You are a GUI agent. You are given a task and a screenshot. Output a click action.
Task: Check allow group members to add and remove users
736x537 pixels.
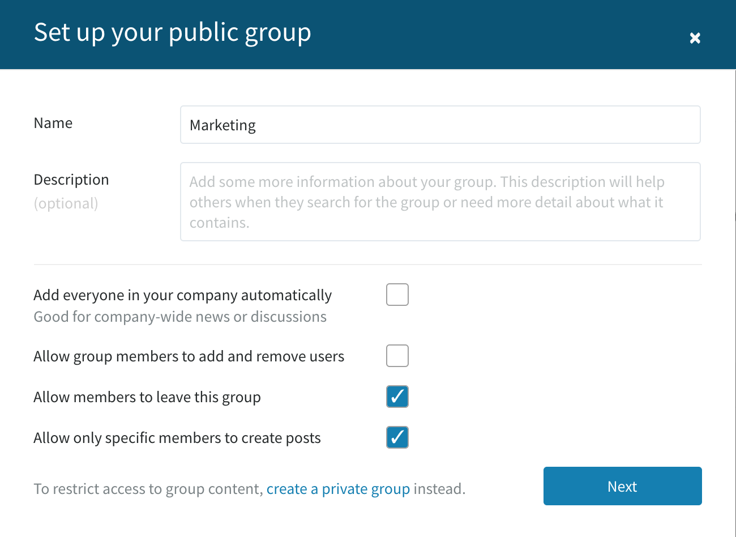(x=397, y=356)
